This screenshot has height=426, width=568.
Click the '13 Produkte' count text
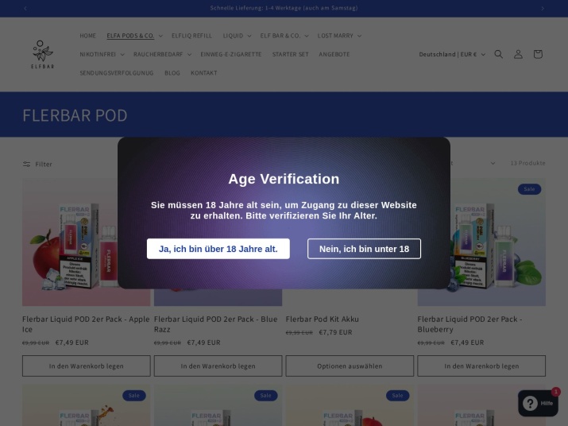pos(527,163)
